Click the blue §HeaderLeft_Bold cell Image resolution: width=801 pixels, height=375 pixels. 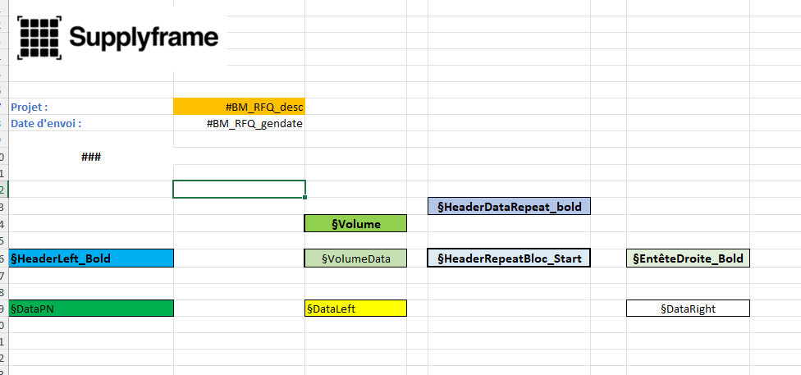[91, 258]
